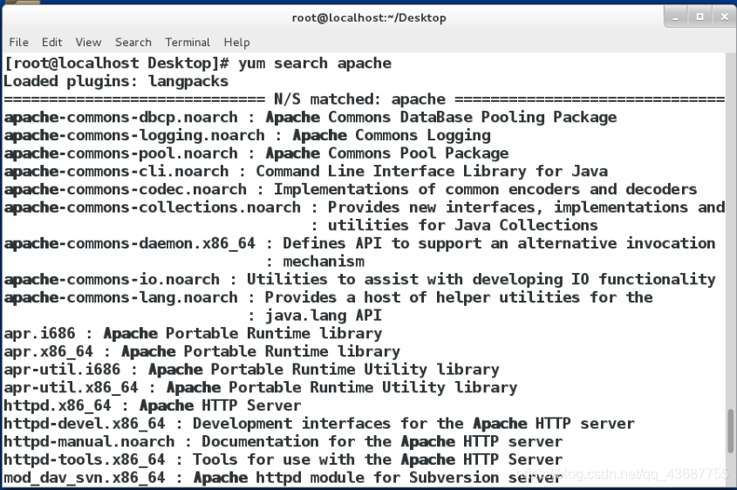Click the 'yum search apache' command text
Screen dimensions: 737x490
coord(315,63)
